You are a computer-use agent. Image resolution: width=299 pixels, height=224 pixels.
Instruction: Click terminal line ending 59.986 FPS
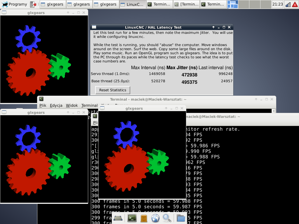tap(202, 146)
